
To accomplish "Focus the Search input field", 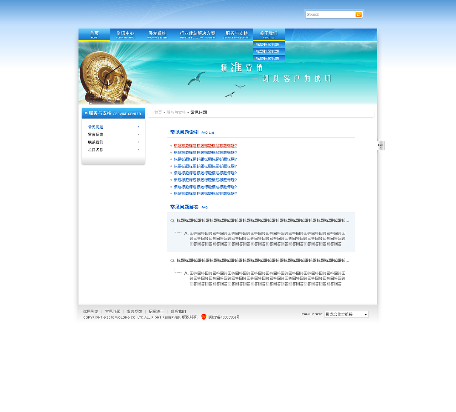I will point(330,15).
